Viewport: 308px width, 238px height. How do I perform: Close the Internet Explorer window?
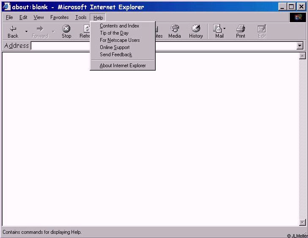coord(301,7)
